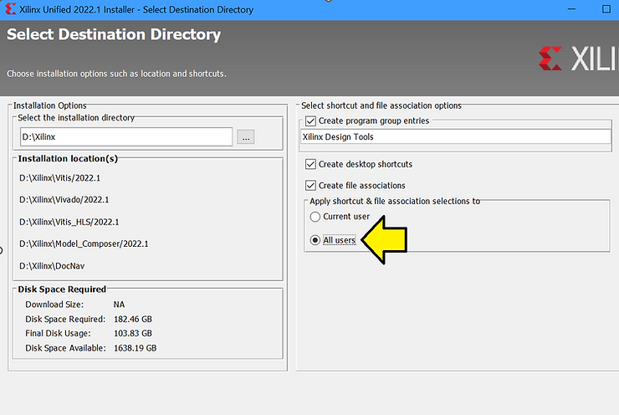Open the installation directory browse button
The height and width of the screenshot is (415, 619).
(x=245, y=137)
